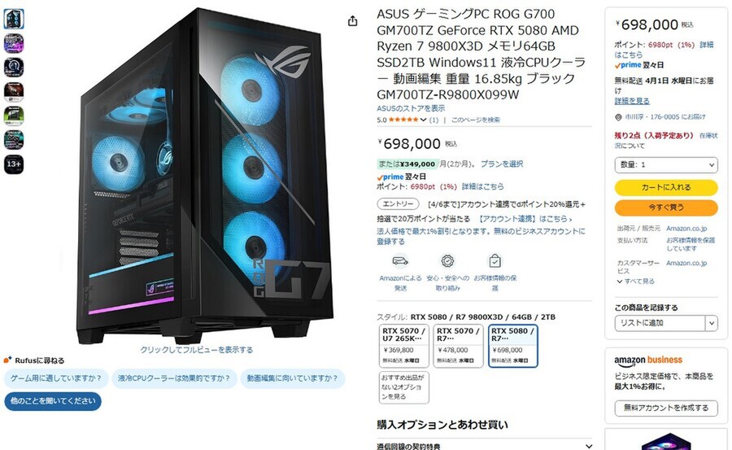Click the share icon above product image
Viewport: 732px width, 450px height.
[352, 20]
